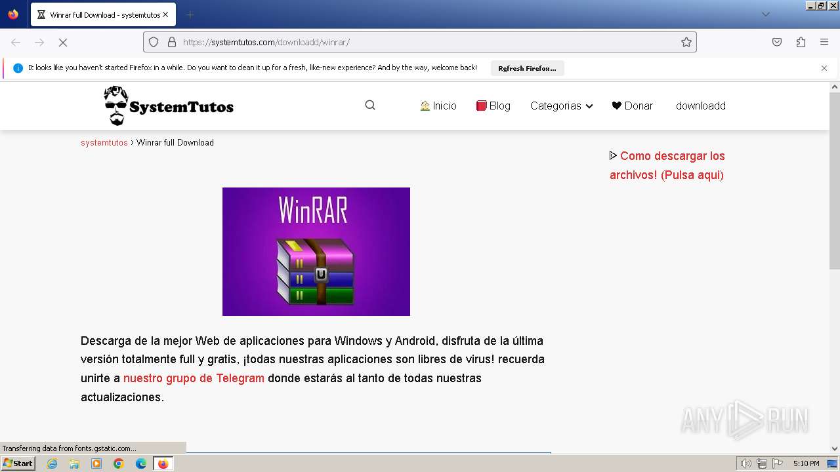Open the media player taskbar icon

[x=96, y=463]
